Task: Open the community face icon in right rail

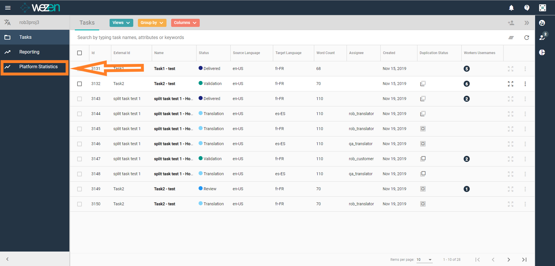Action: coord(542,23)
